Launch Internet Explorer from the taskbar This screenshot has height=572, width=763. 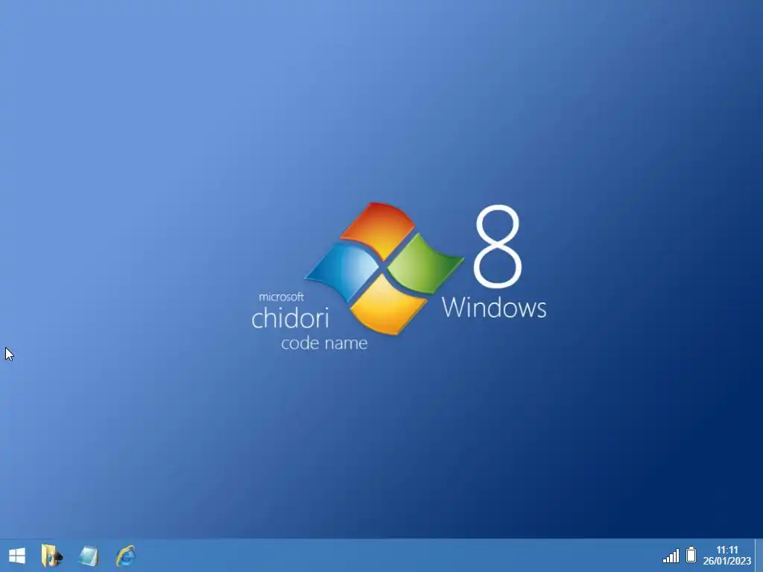[125, 556]
